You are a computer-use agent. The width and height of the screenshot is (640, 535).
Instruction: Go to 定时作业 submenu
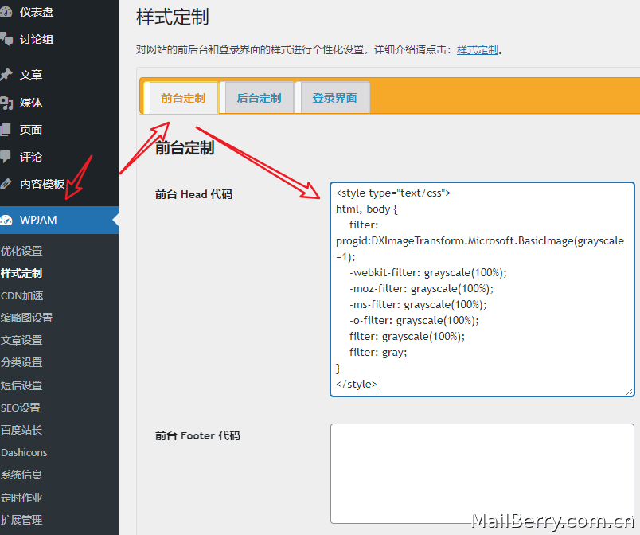pyautogui.click(x=21, y=498)
